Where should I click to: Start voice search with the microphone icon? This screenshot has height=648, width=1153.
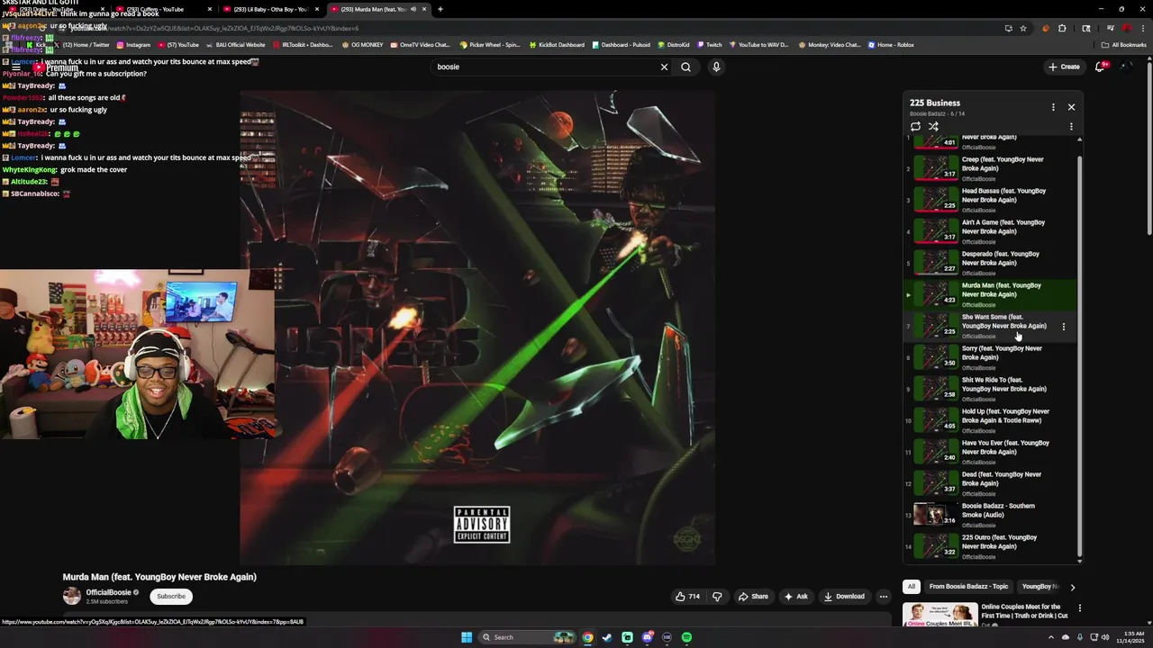[716, 67]
